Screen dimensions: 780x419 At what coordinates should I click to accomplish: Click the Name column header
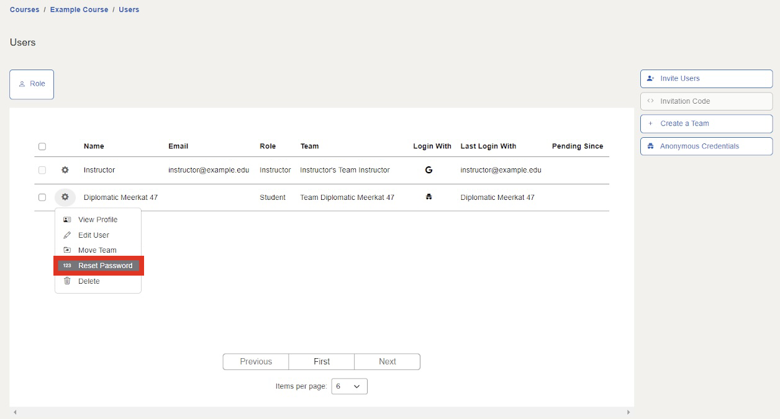pyautogui.click(x=94, y=146)
